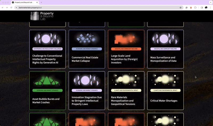Click the Climate and Environmental Impact tag on Rare Materials card
213x126 pixels.
[x=126, y=90]
